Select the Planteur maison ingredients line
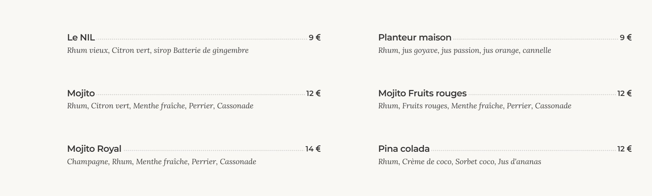Screen dimensions: 652x196 (x=465, y=50)
